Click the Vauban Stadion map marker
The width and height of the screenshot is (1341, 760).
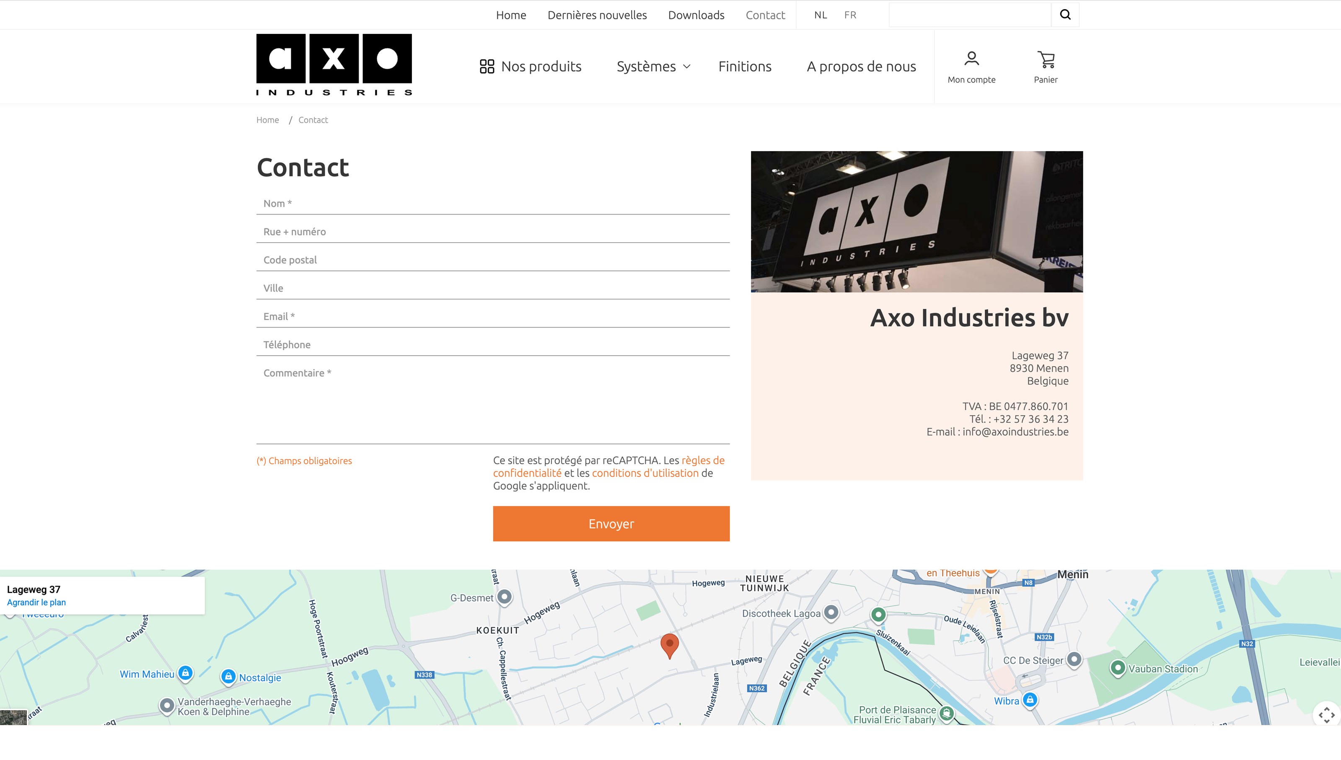pyautogui.click(x=1117, y=667)
